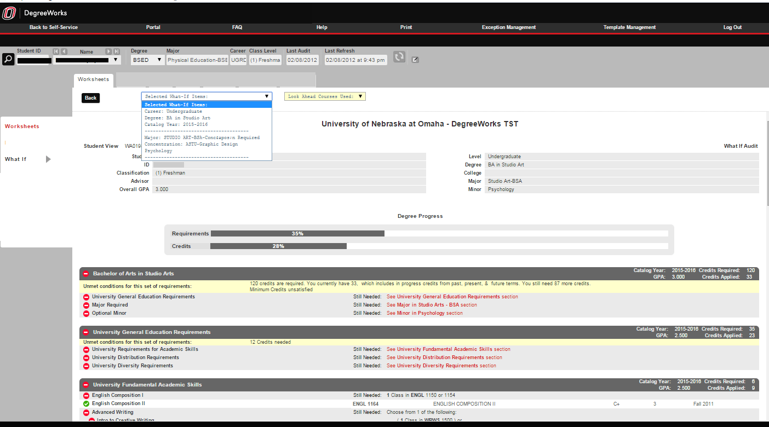
Task: Collapse the Bachelor of Arts in Studio Arts block
Action: coord(86,274)
